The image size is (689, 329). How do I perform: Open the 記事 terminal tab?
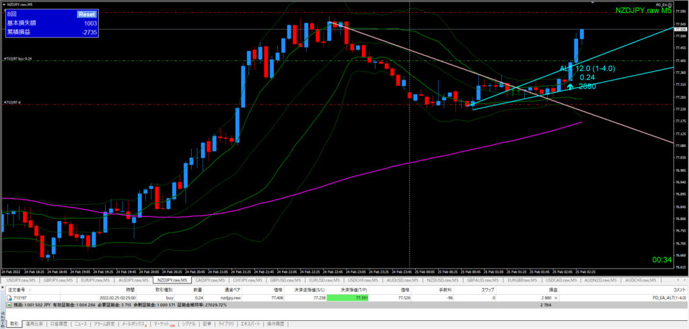coord(207,324)
